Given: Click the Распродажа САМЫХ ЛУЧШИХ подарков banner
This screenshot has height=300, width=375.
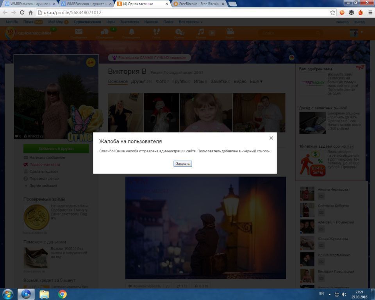Looking at the screenshot, I should (149, 58).
